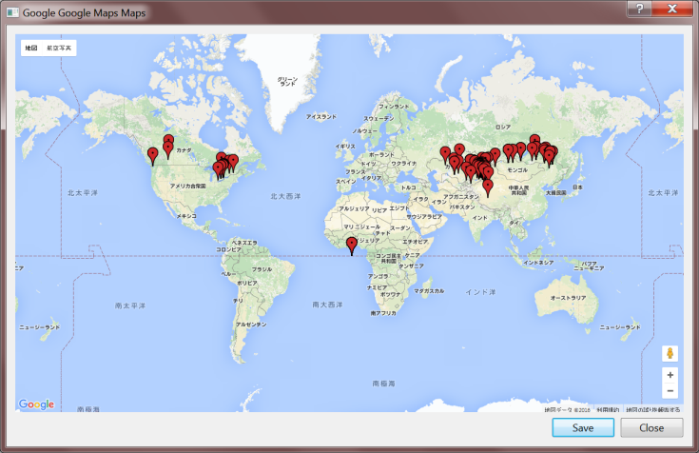
Task: Save the map
Action: point(583,428)
